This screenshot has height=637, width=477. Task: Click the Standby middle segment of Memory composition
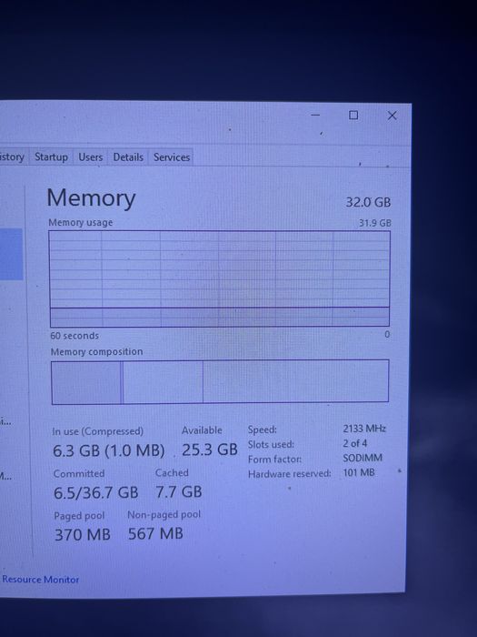click(163, 382)
